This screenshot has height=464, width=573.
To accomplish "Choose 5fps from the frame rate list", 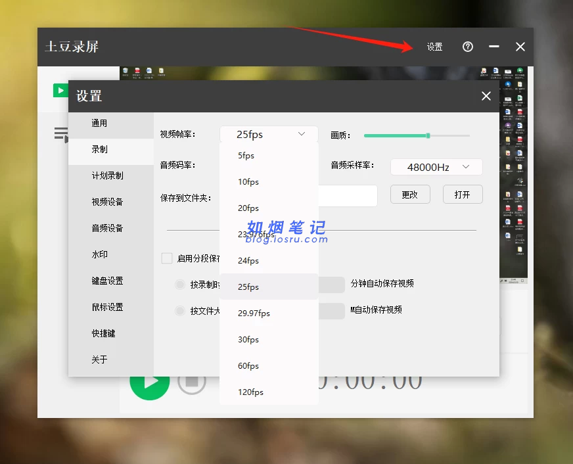I will (269, 156).
